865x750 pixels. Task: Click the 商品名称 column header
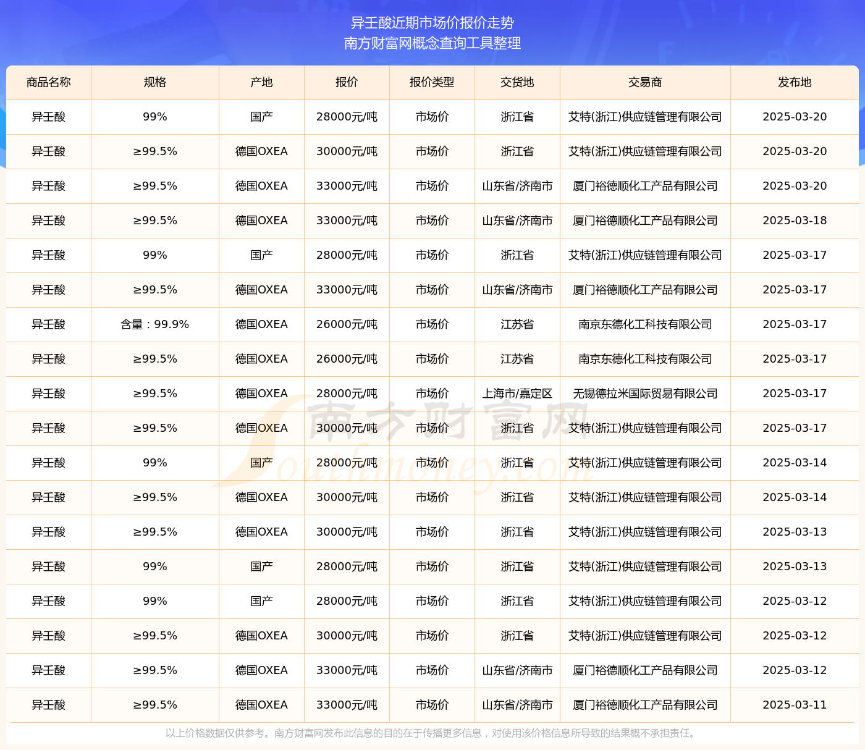(x=49, y=82)
